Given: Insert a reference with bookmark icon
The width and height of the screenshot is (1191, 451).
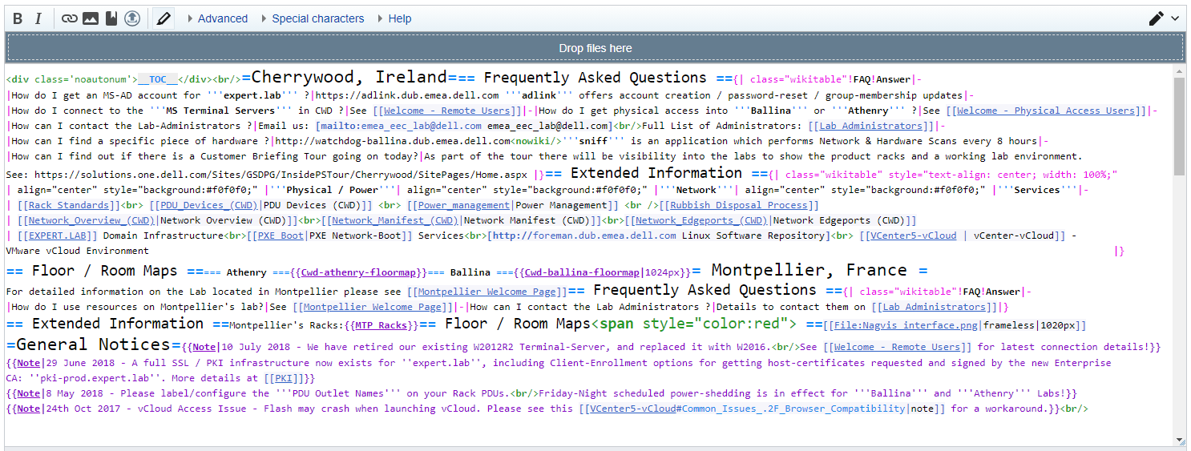Looking at the screenshot, I should pyautogui.click(x=111, y=18).
